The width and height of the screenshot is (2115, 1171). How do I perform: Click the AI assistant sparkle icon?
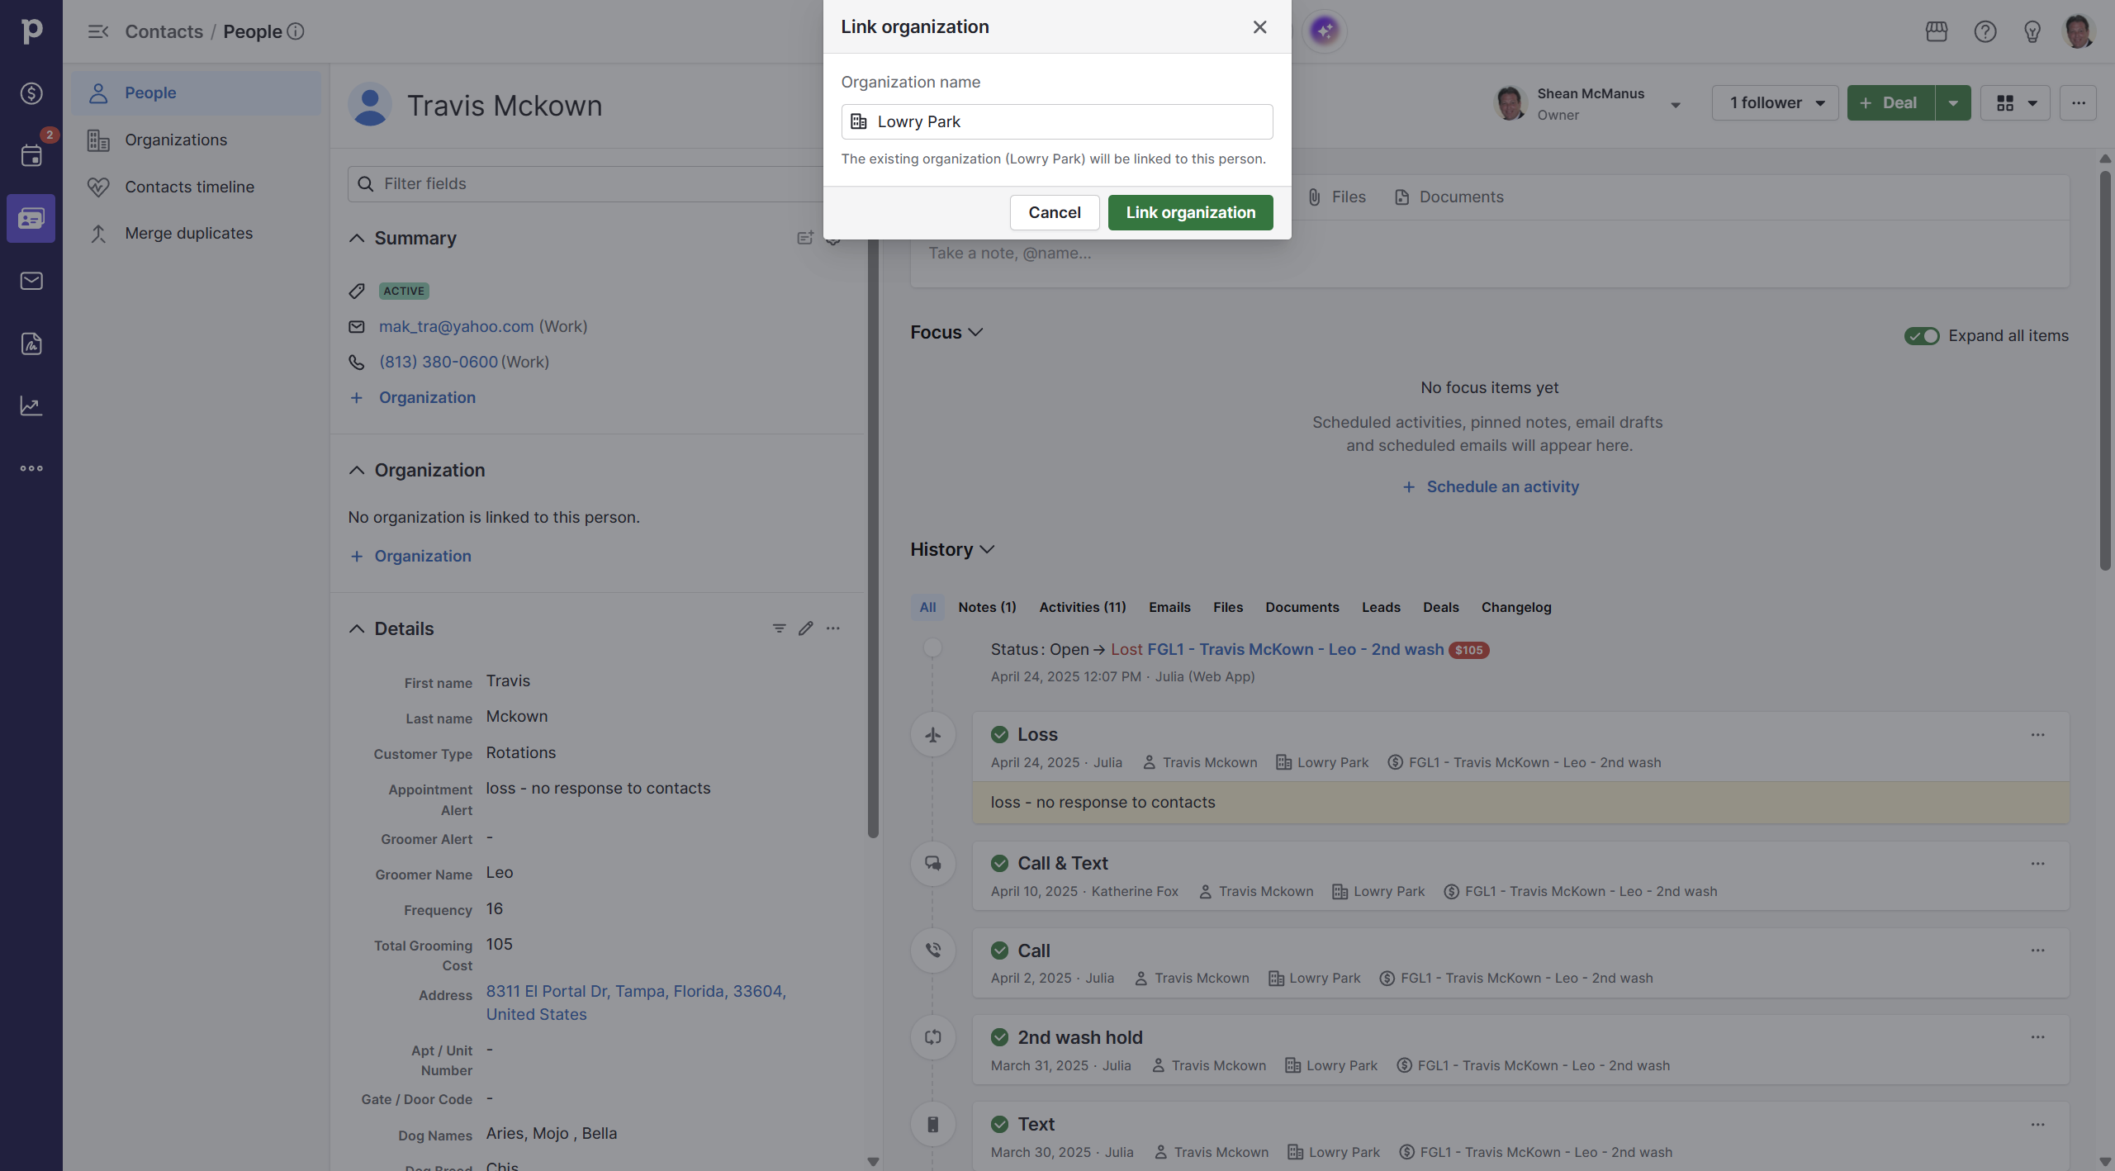click(1324, 31)
